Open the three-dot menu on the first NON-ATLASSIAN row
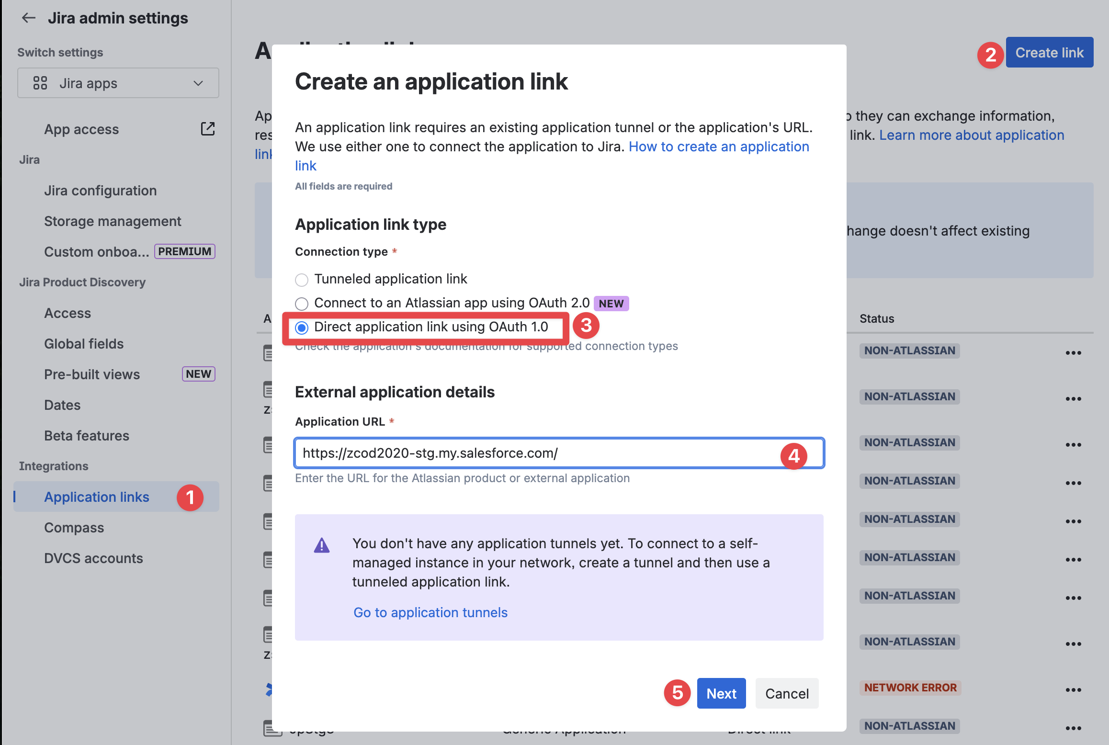The image size is (1109, 745). click(1073, 353)
